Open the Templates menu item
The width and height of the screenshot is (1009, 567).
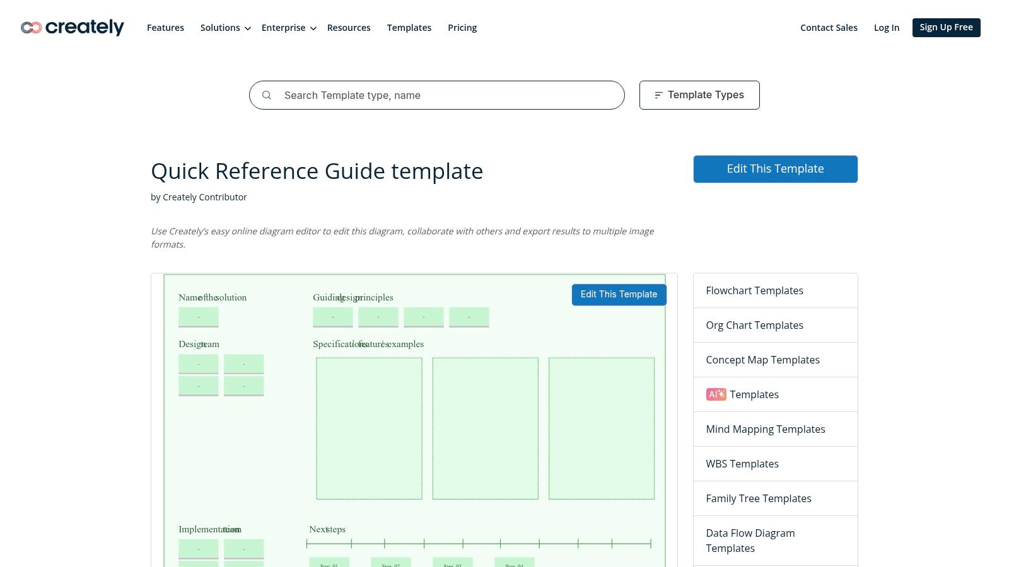409,28
